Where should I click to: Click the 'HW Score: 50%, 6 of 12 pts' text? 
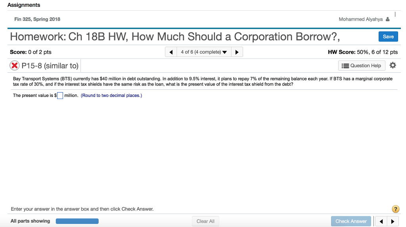click(363, 52)
